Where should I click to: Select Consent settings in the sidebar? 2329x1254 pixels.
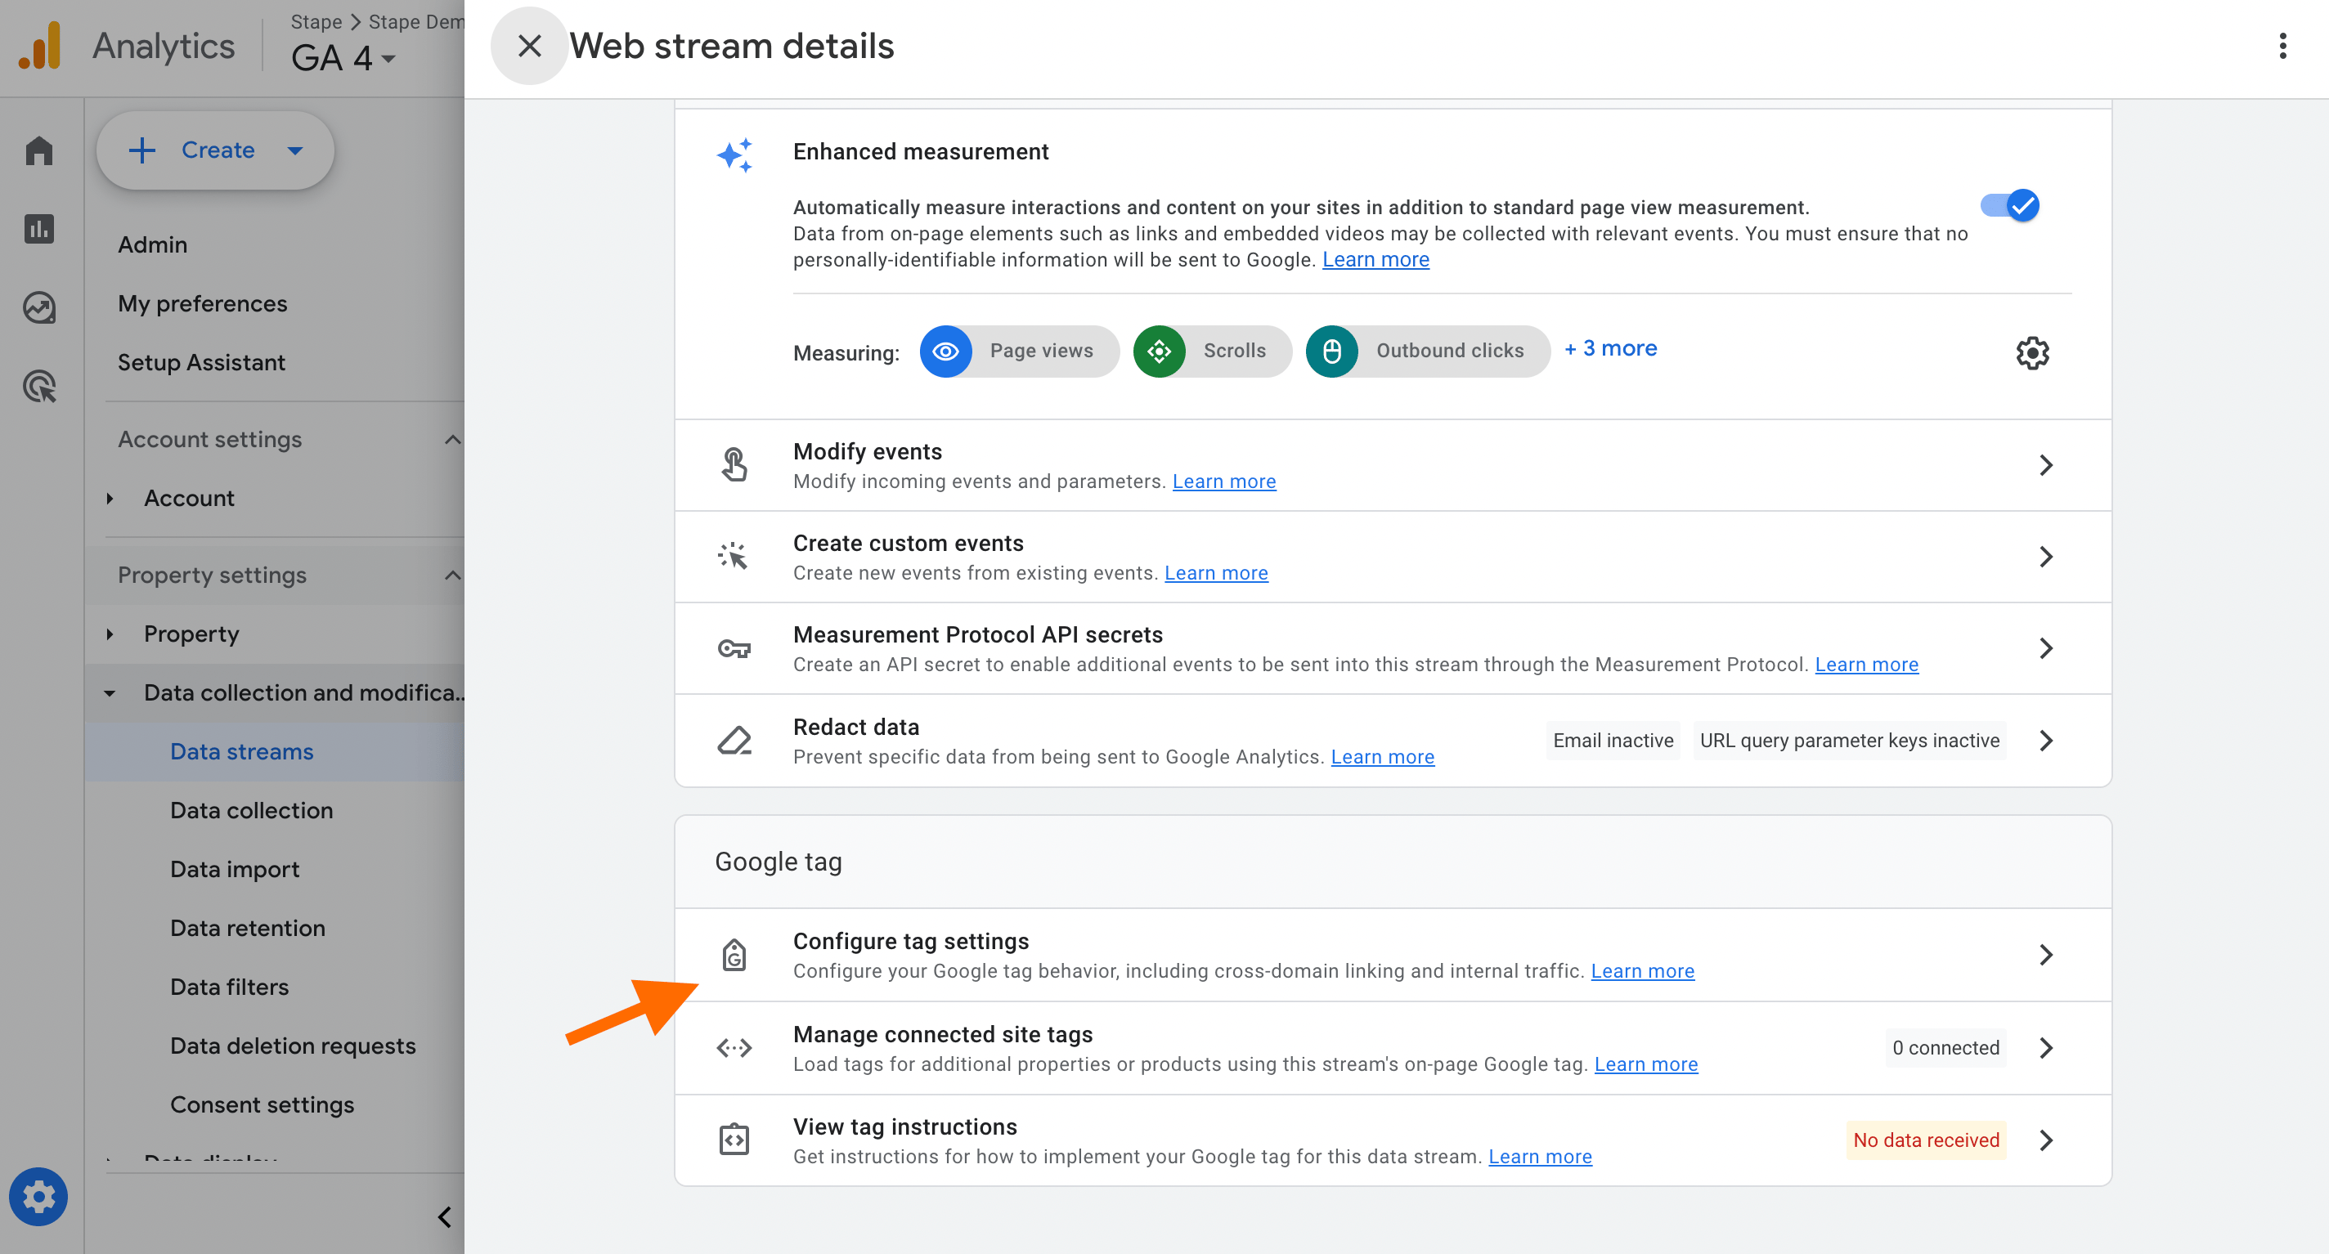[x=262, y=1104]
